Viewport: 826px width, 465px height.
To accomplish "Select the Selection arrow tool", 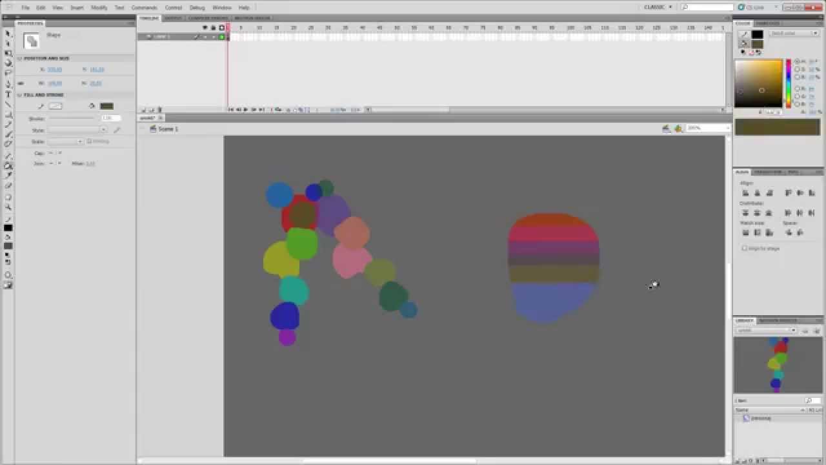I will pos(8,33).
